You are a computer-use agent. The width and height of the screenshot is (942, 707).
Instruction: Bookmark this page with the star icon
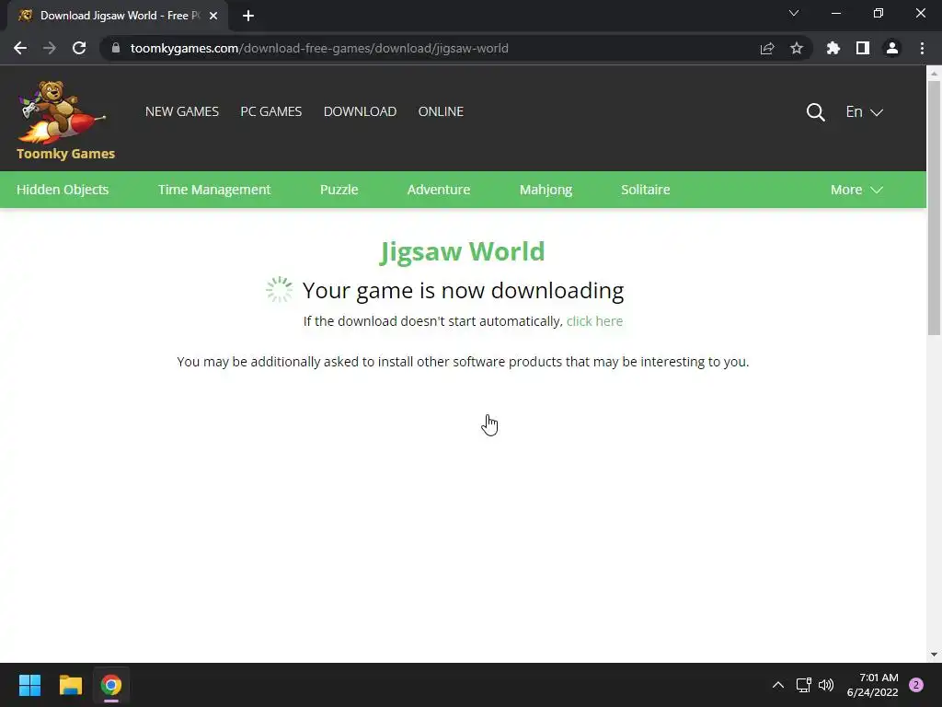[797, 48]
